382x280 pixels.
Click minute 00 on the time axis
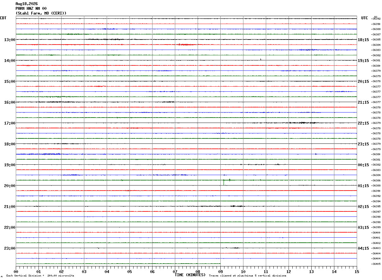pos(16,271)
